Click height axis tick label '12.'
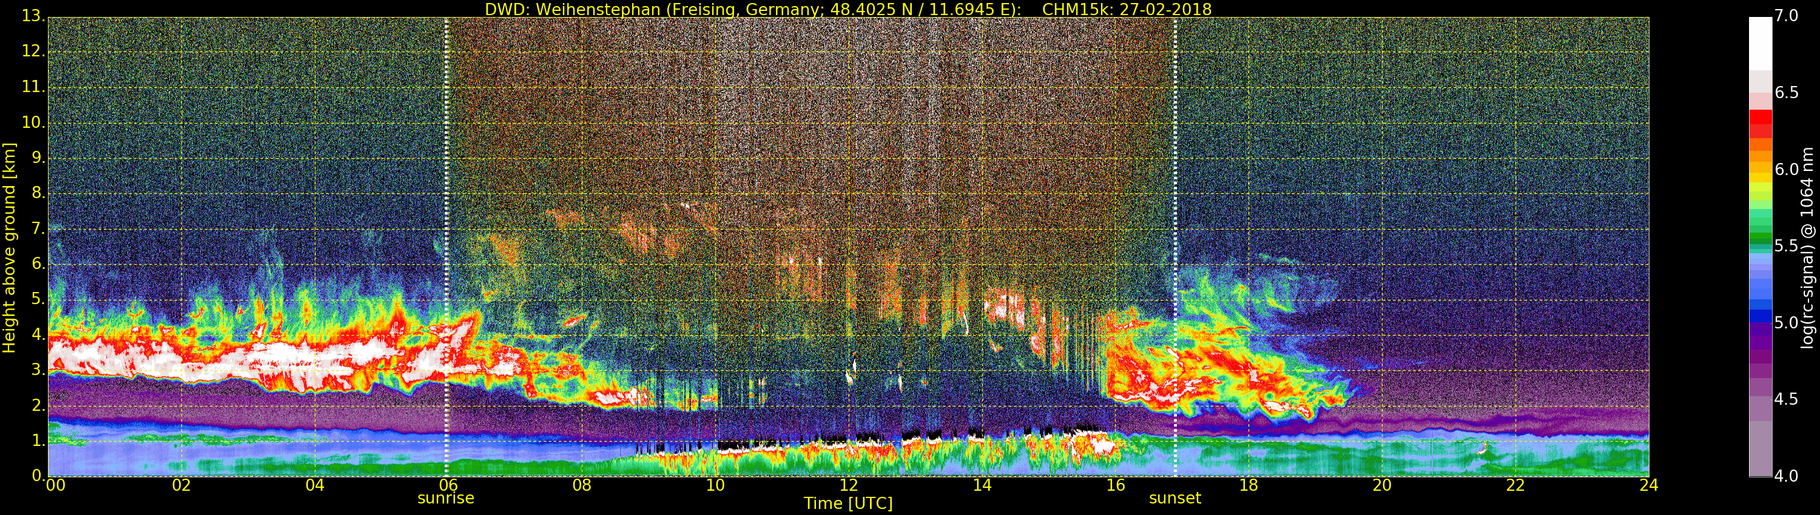This screenshot has width=1820, height=515. (33, 51)
